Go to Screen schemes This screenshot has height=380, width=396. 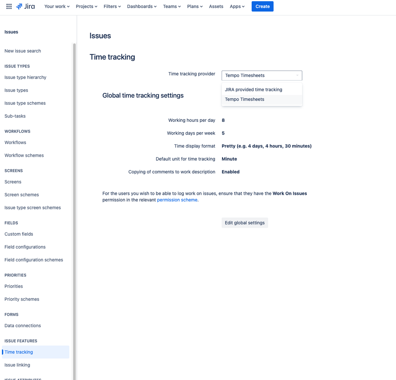[x=22, y=195]
